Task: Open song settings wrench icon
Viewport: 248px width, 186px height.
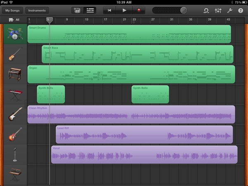Action: [229, 11]
